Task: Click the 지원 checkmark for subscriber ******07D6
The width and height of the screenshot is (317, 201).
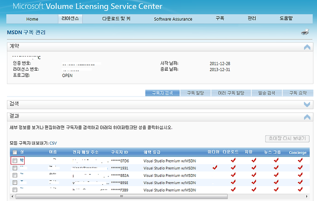Action: (254, 160)
